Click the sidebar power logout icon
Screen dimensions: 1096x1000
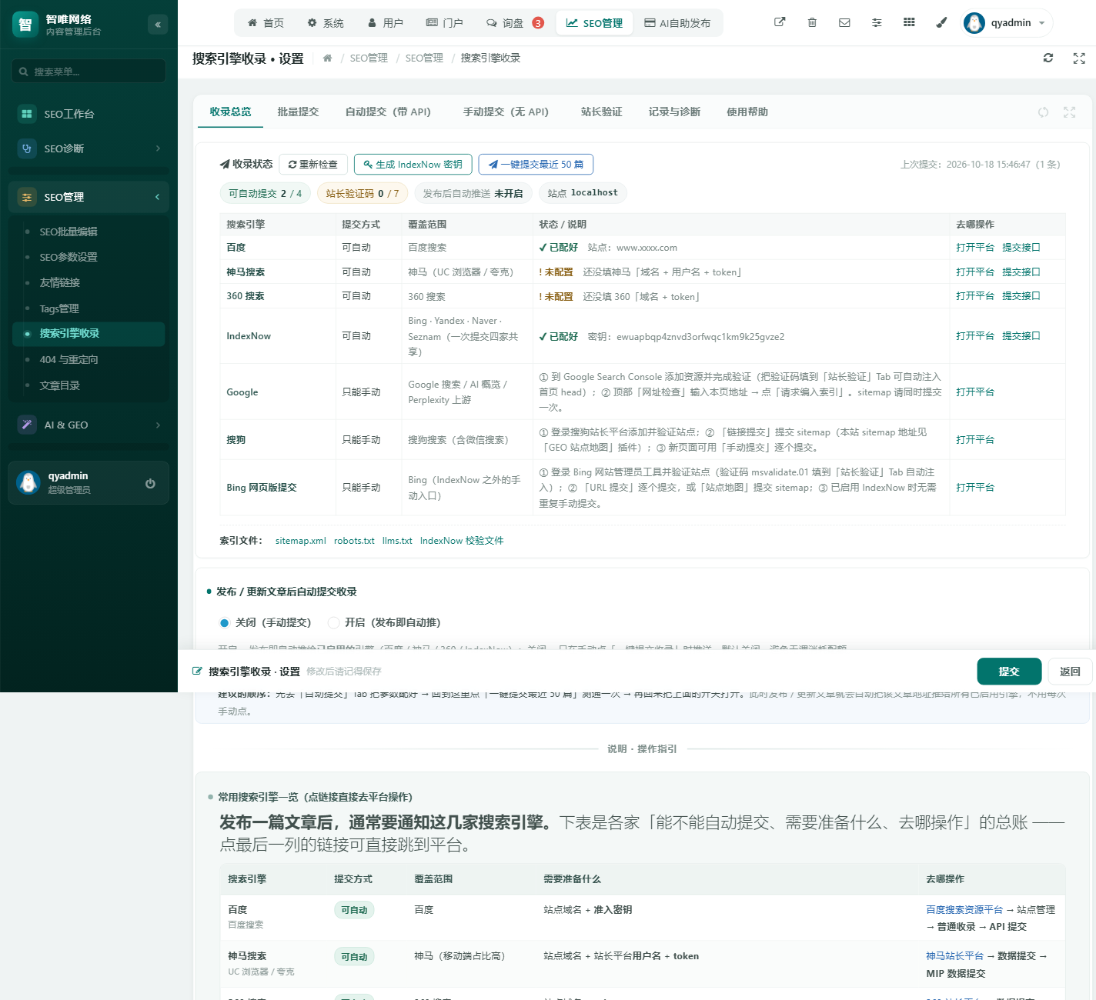click(150, 483)
